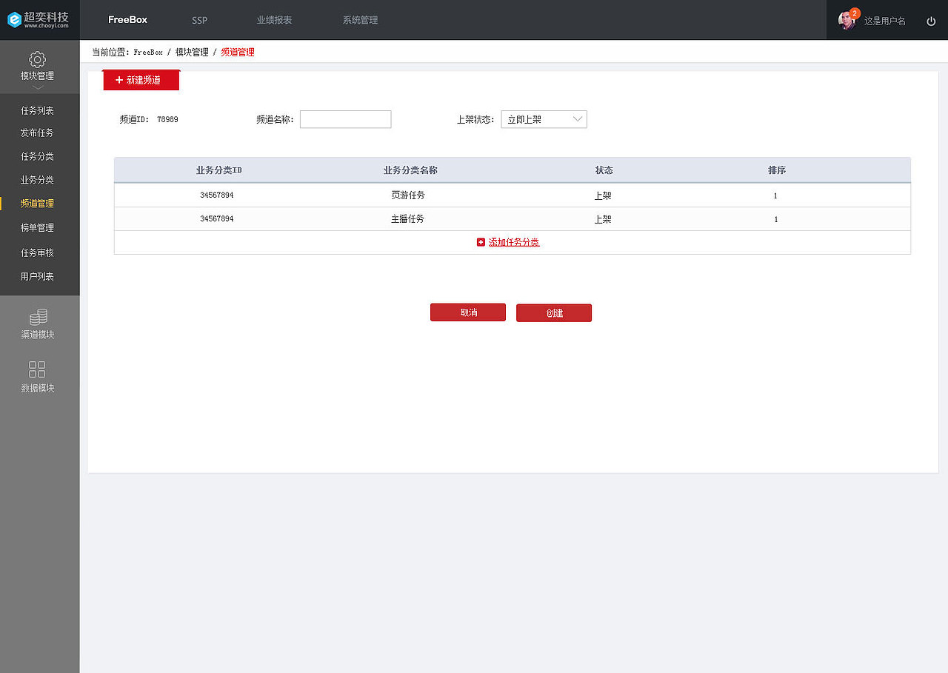The height and width of the screenshot is (673, 948).
Task: Click FreeBox in the breadcrumb
Action: [148, 53]
